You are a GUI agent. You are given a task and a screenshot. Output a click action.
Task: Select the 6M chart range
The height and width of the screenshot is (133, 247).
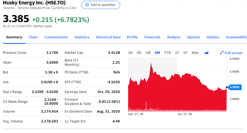coord(157,53)
